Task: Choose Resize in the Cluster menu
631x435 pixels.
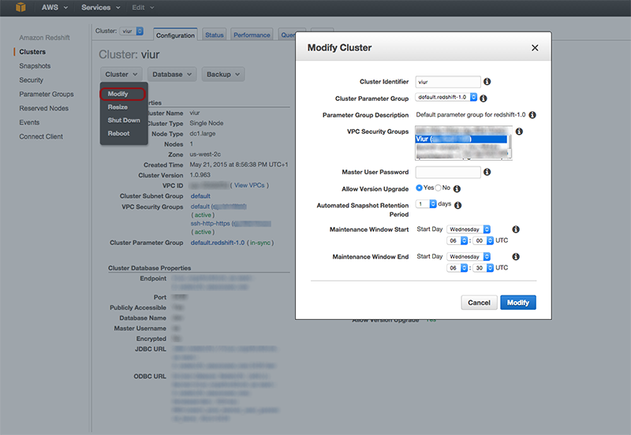Action: pos(118,107)
